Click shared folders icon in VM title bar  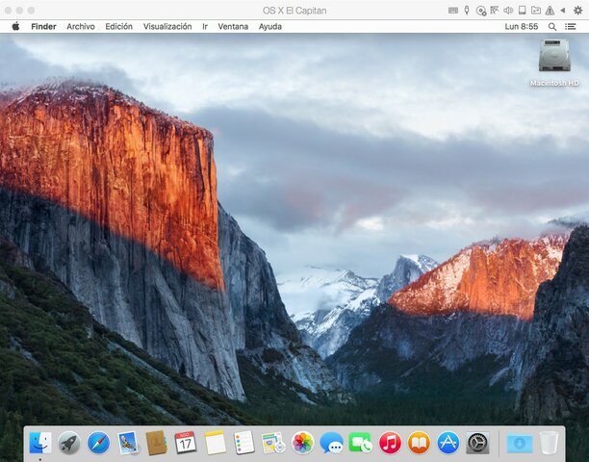pos(536,11)
